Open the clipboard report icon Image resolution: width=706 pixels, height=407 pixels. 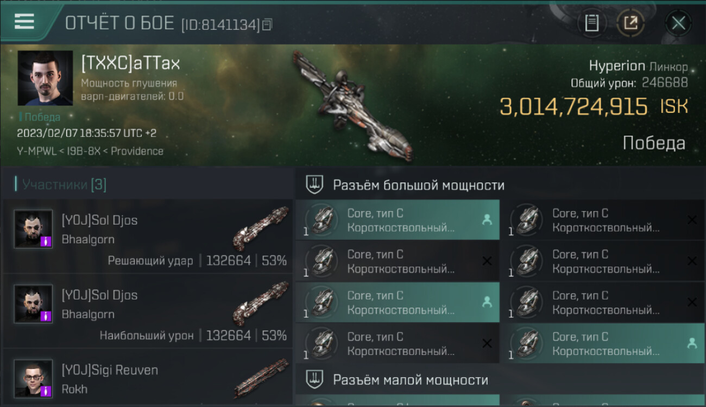coord(591,23)
